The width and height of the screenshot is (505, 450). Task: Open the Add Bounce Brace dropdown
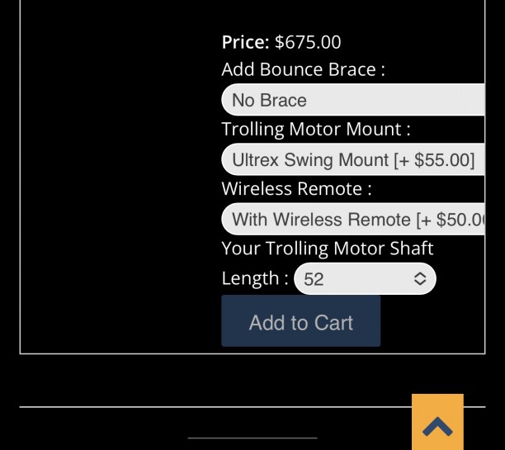point(352,100)
